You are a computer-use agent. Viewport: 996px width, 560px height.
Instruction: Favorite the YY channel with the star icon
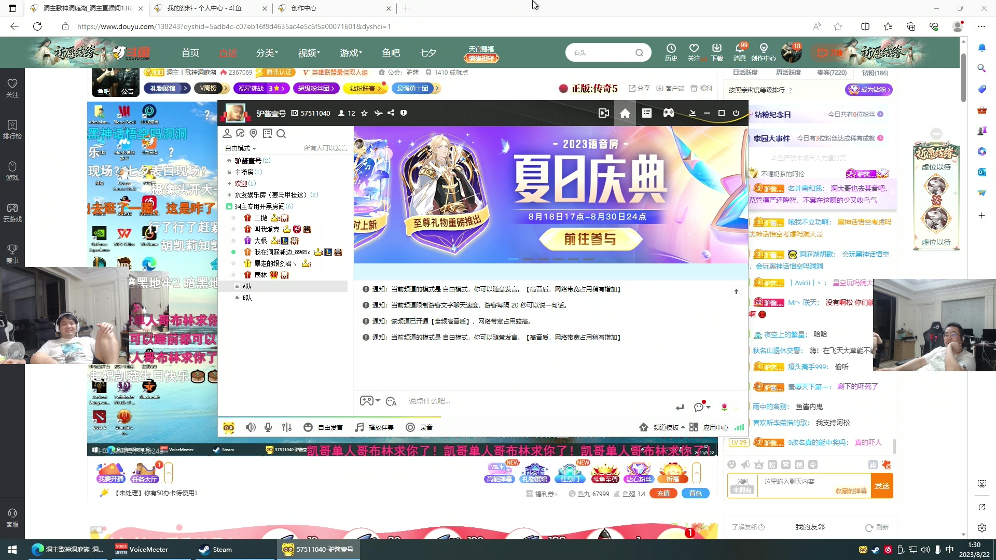point(364,113)
